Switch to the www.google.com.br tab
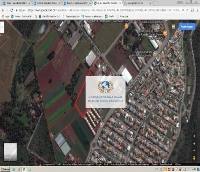The image size is (200, 172). coord(137,3)
